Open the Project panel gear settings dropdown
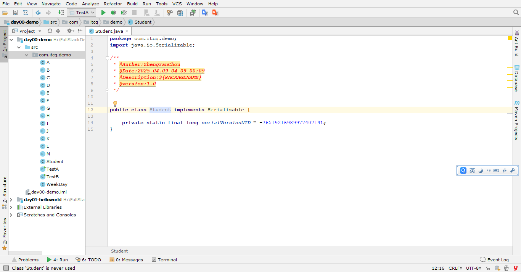Viewport: 521px width, 272px height. click(x=70, y=31)
